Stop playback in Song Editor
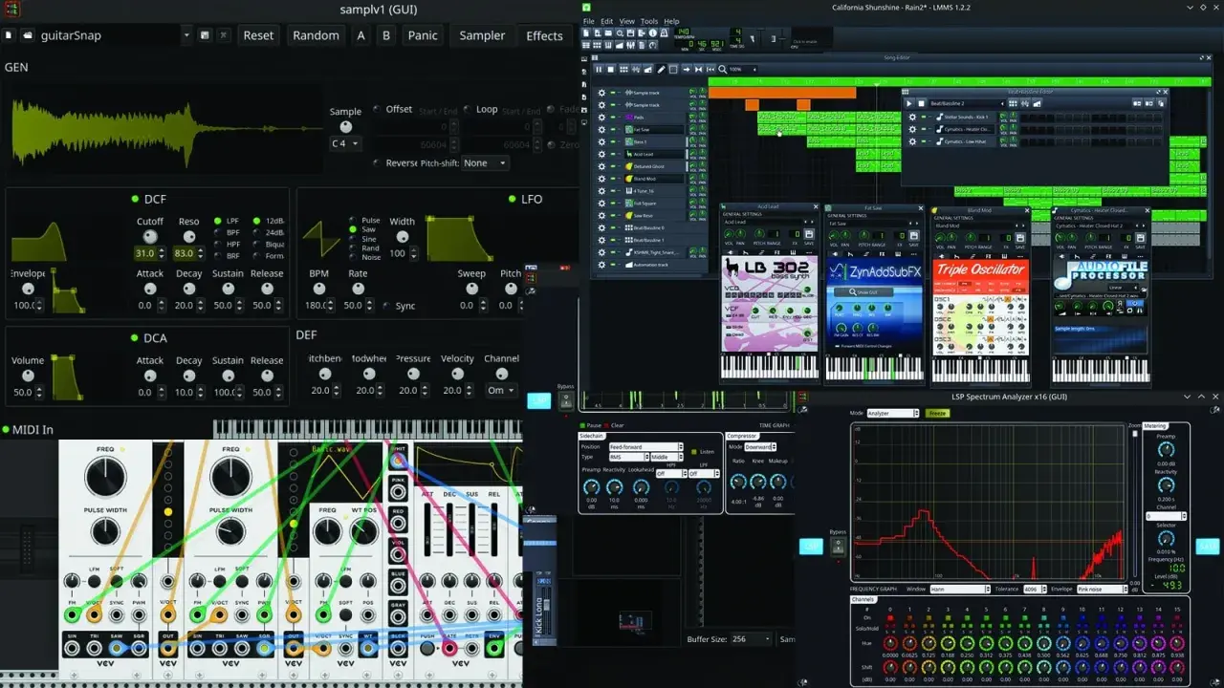The image size is (1224, 688). pyautogui.click(x=610, y=69)
